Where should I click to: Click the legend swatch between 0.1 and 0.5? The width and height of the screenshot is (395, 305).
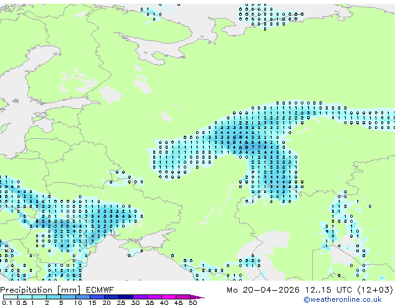click(x=11, y=297)
